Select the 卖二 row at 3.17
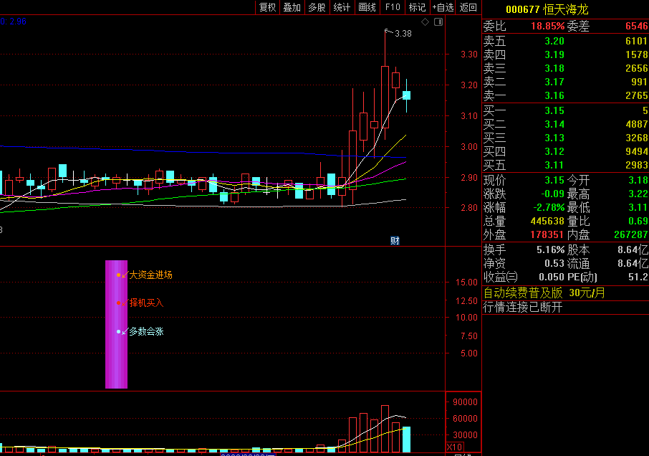The width and height of the screenshot is (649, 456). pyautogui.click(x=565, y=82)
